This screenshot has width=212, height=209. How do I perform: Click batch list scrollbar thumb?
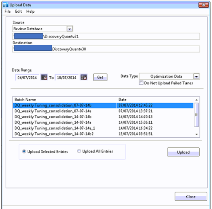point(196,115)
